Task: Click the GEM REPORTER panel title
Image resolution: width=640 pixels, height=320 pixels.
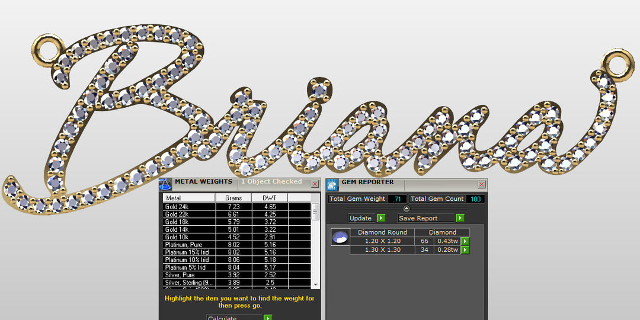Action: click(x=368, y=182)
